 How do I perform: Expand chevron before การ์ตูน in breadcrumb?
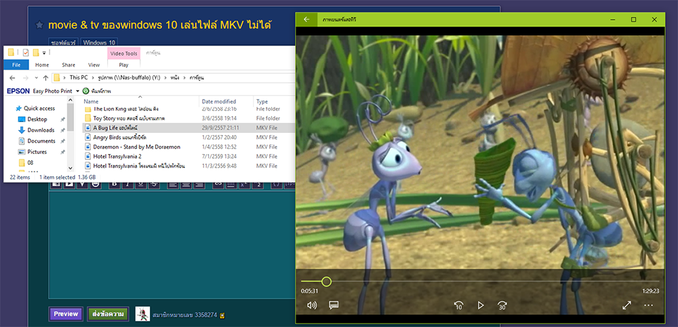click(x=185, y=78)
